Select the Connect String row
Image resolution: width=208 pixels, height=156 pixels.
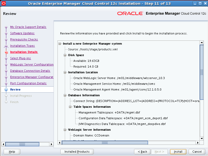(136, 101)
